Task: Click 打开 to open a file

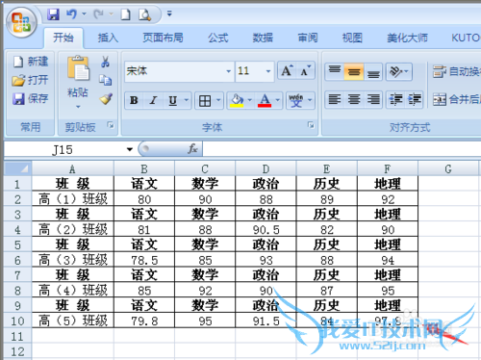Action: pyautogui.click(x=30, y=80)
